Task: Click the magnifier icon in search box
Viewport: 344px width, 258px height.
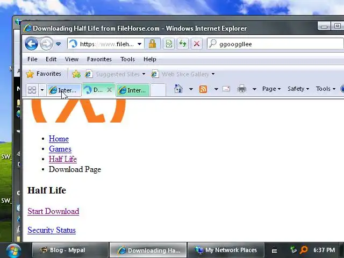Action: [212, 44]
